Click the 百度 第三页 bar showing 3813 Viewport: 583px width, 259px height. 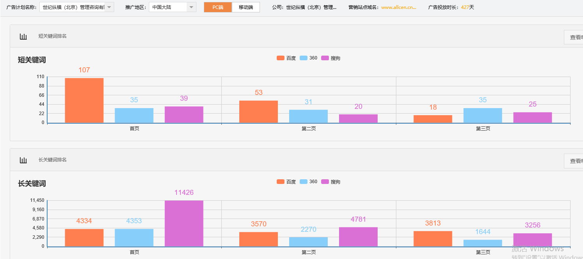[x=433, y=238]
